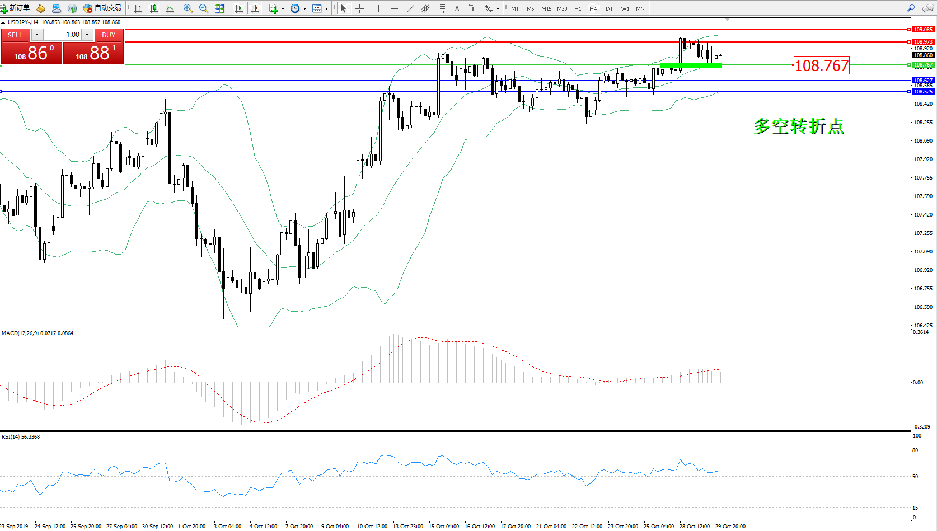Toggle chart auto scroll button

(239, 8)
